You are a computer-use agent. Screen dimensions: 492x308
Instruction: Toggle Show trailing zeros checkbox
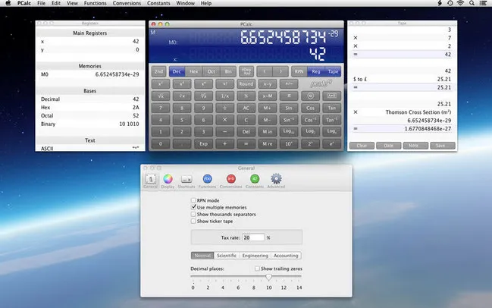click(x=256, y=269)
